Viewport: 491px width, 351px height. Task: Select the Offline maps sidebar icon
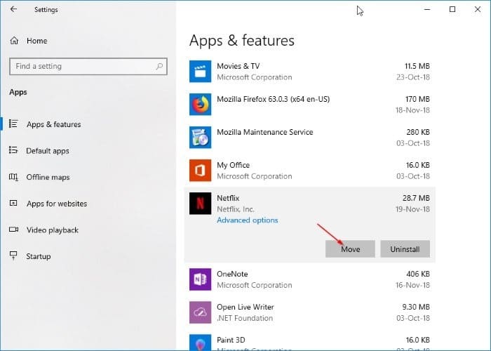click(13, 177)
